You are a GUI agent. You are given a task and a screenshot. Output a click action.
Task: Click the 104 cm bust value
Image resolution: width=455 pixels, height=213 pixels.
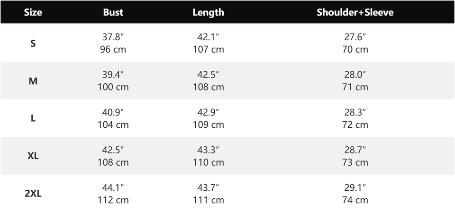[x=113, y=124]
